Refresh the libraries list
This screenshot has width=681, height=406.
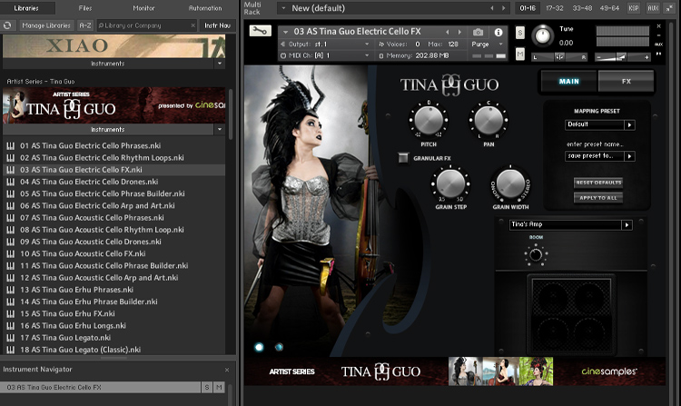pyautogui.click(x=7, y=25)
